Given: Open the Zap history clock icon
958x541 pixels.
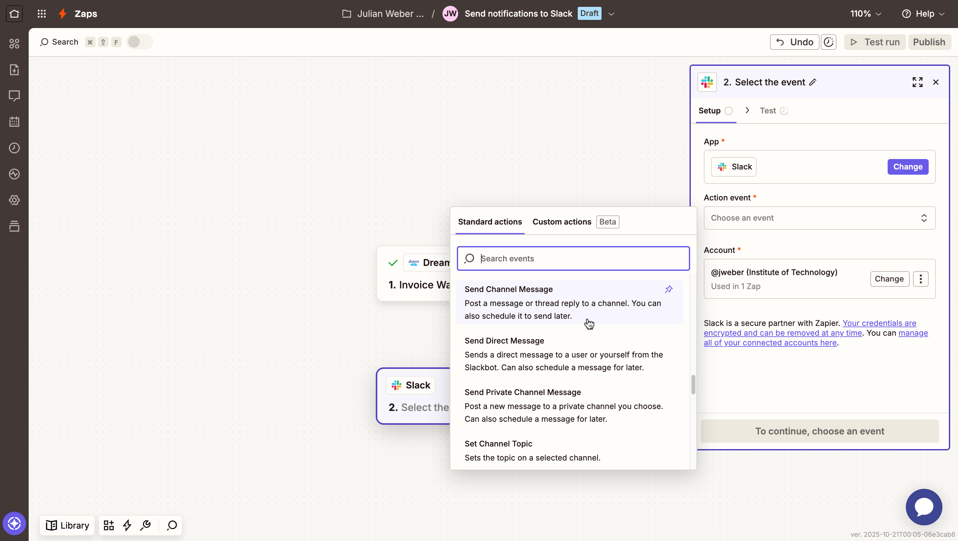Looking at the screenshot, I should 14,148.
